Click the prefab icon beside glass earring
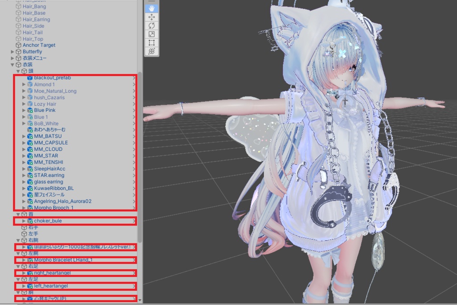The width and height of the screenshot is (457, 305). click(x=30, y=182)
